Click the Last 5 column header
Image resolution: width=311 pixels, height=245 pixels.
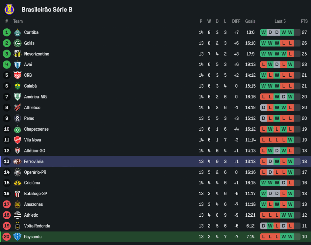click(280, 21)
